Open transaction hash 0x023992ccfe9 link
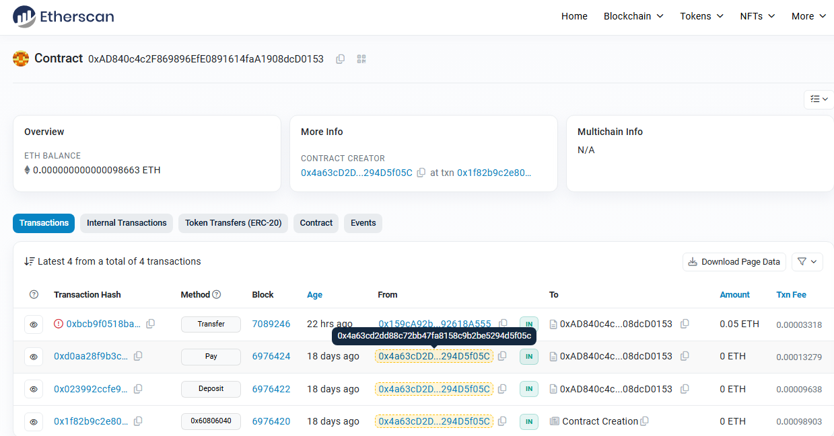This screenshot has height=436, width=834. pyautogui.click(x=91, y=388)
